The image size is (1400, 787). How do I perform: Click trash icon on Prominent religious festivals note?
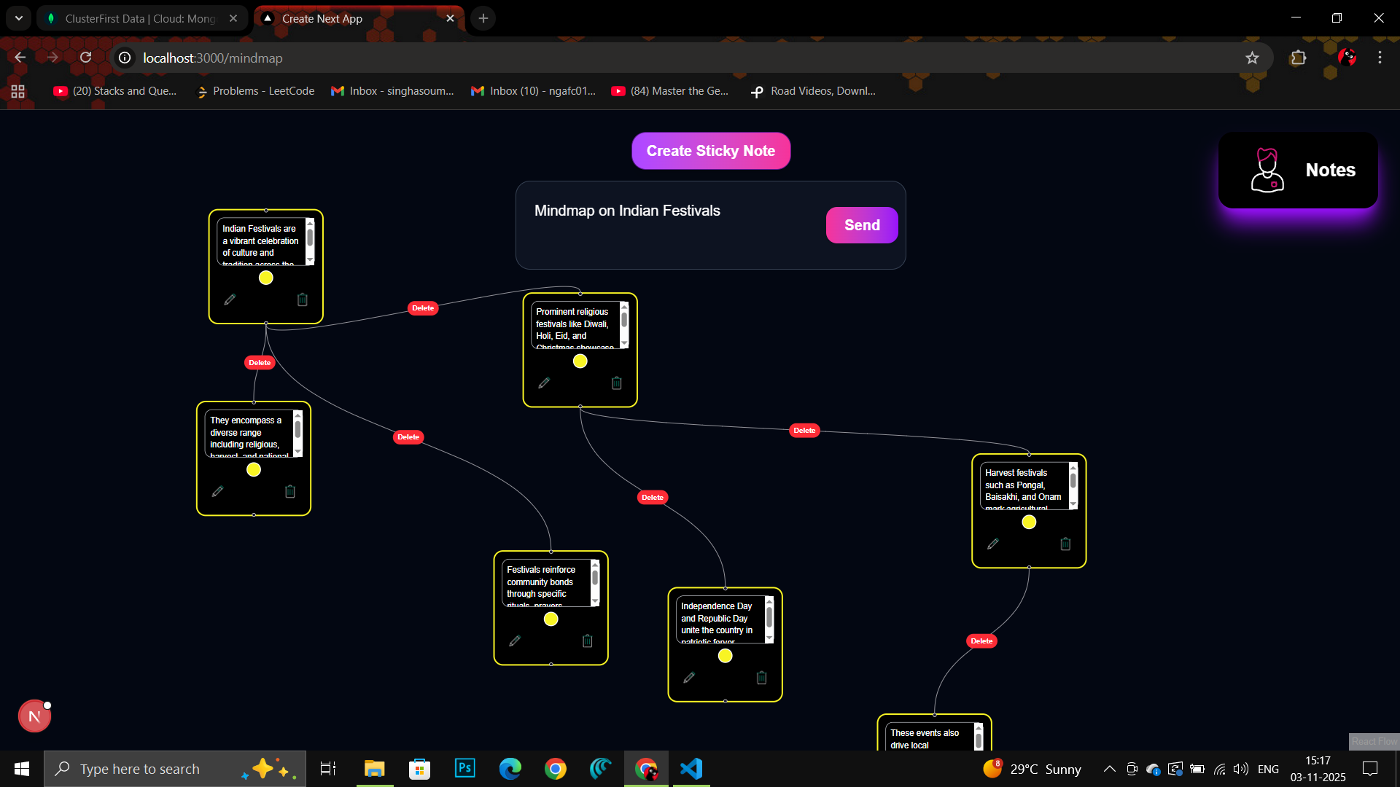pos(616,383)
